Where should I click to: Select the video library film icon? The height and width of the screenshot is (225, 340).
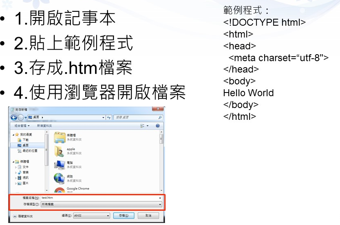click(x=20, y=178)
